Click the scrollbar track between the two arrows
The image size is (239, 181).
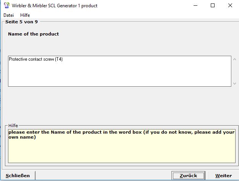(234, 71)
